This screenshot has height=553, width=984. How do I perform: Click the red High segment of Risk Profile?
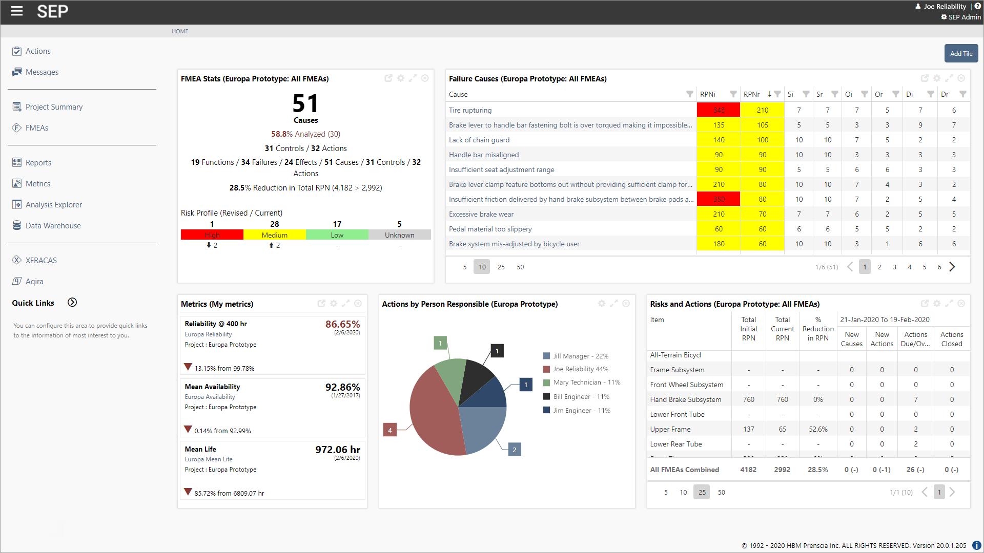point(212,235)
